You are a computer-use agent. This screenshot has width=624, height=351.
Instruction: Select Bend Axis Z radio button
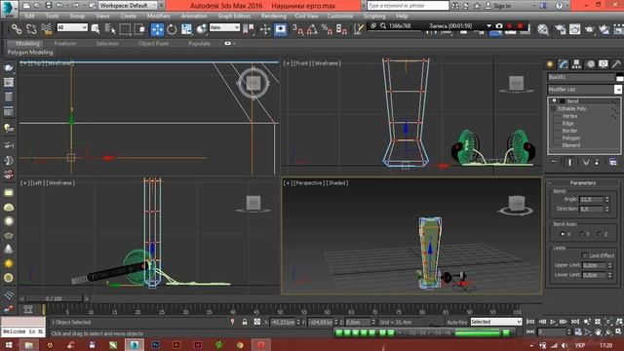[600, 234]
